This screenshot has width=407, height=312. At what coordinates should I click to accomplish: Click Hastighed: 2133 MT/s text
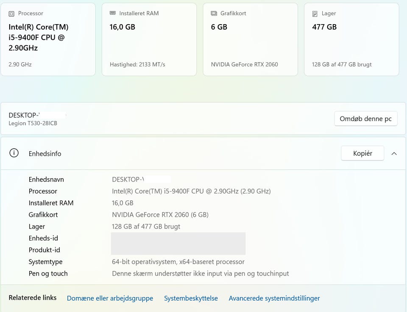pos(137,64)
